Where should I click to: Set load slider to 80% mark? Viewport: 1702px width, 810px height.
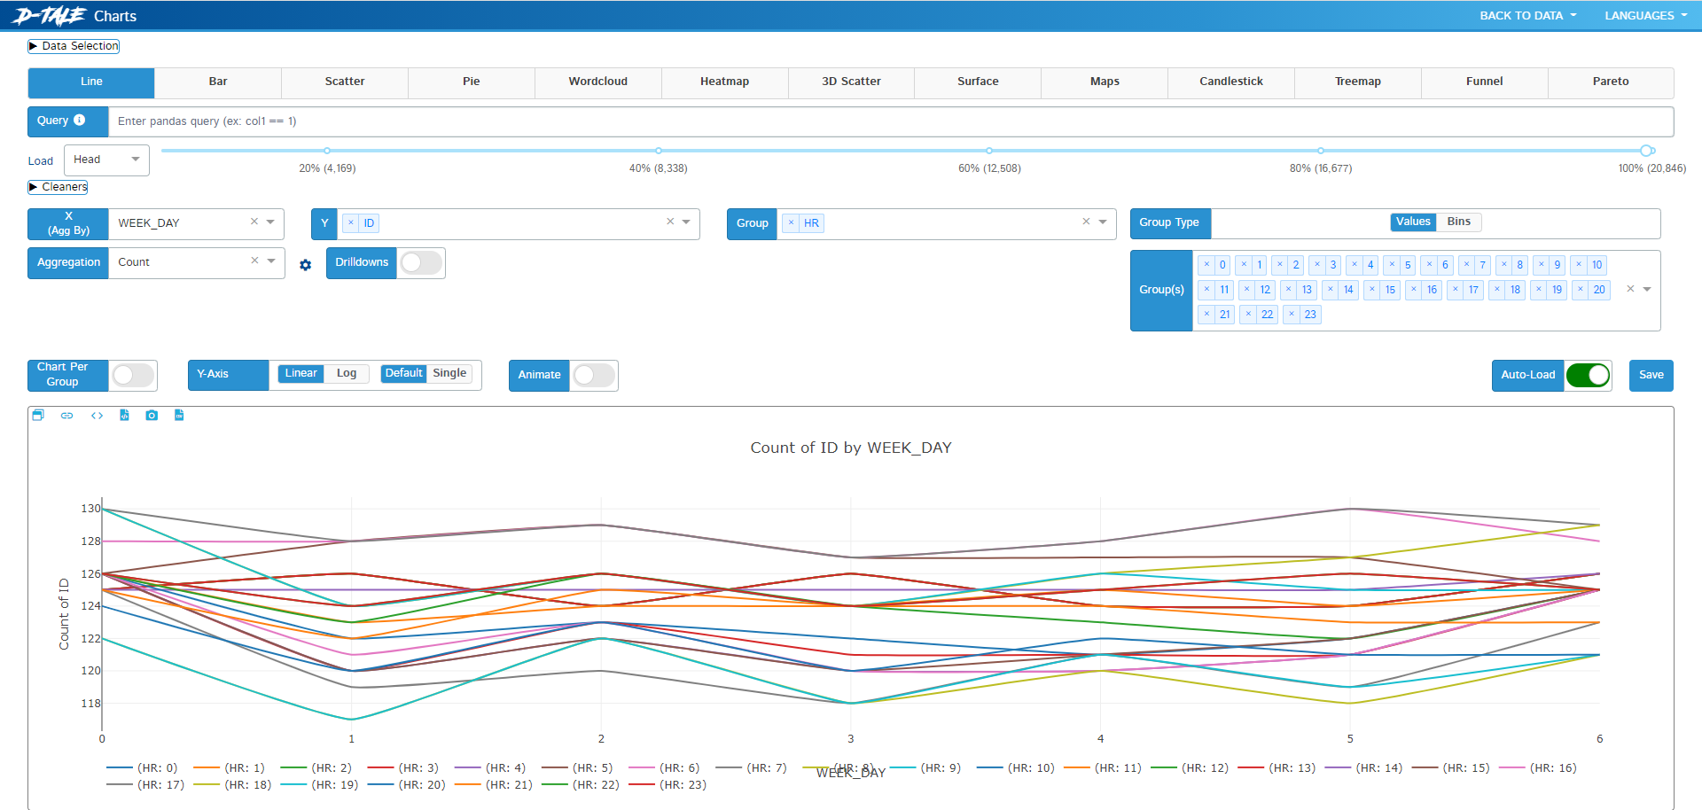(x=1321, y=151)
